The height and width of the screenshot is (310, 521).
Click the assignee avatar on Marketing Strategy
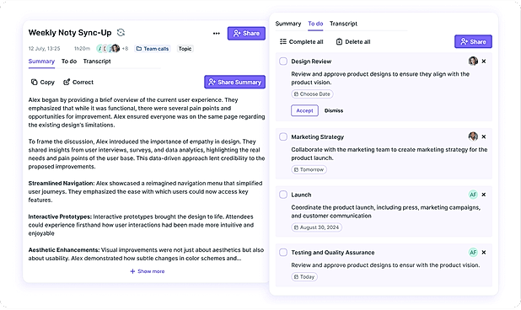tap(473, 136)
